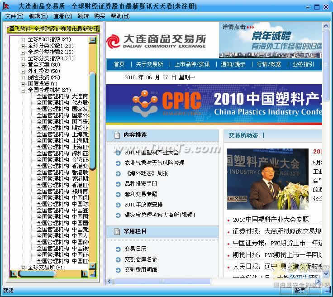Click arrow bullet beside 2010中国塑料产业大会
This screenshot has height=297, width=333.
tap(118, 153)
